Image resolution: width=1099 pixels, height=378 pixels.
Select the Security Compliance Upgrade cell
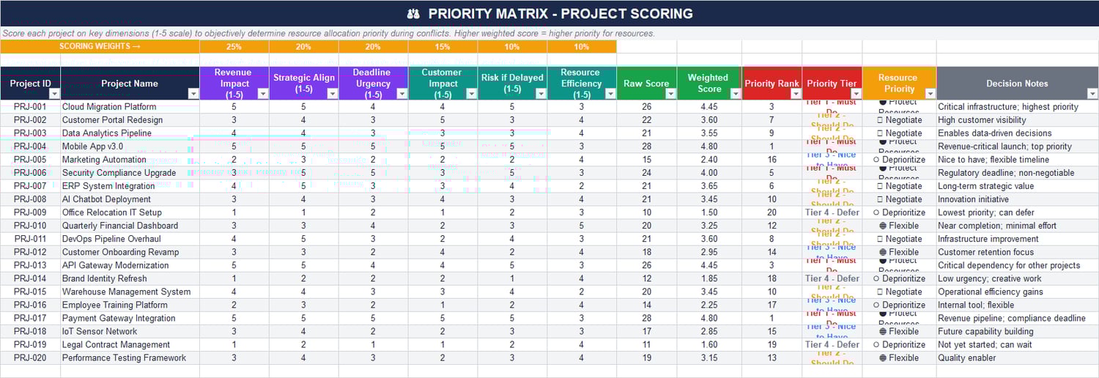[x=130, y=173]
